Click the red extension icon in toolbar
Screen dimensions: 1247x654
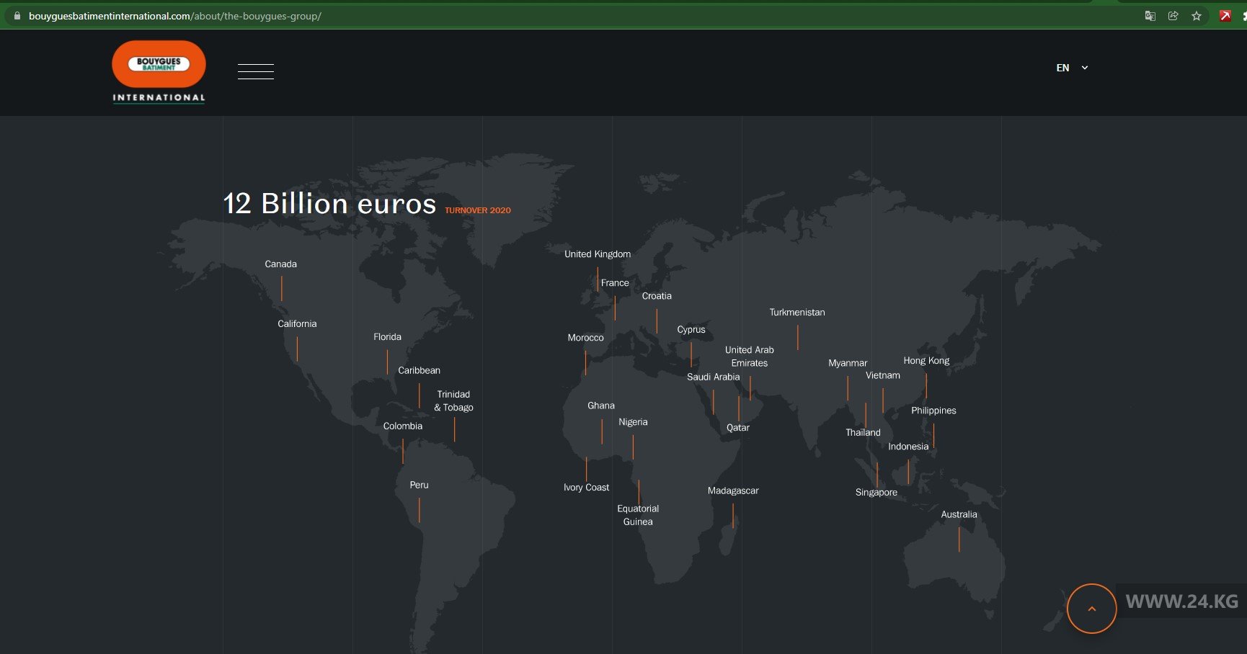pyautogui.click(x=1225, y=16)
